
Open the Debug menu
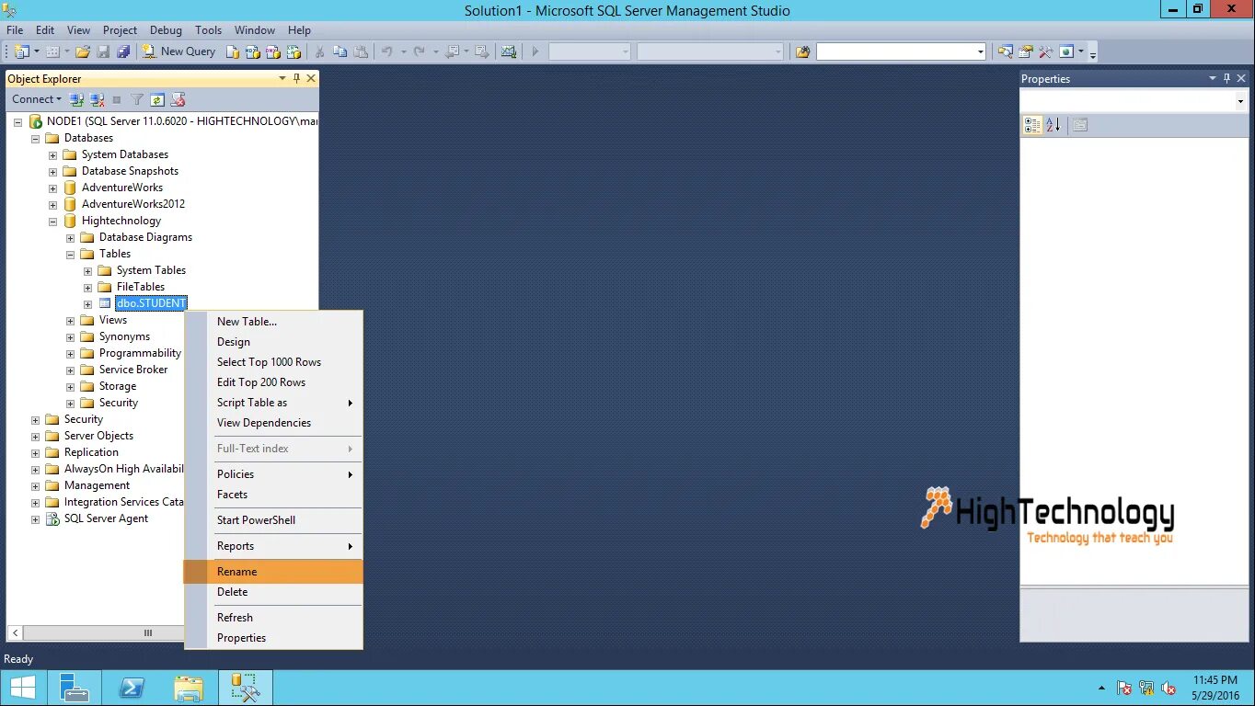pos(166,30)
